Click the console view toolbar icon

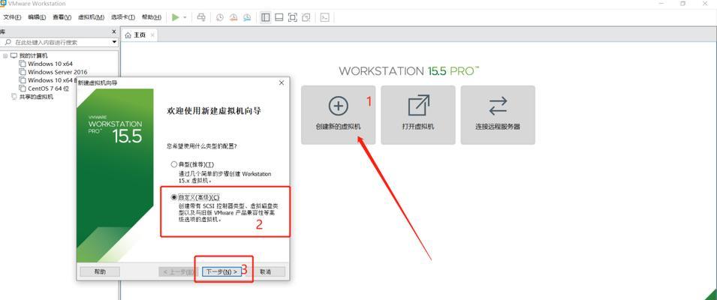[324, 17]
